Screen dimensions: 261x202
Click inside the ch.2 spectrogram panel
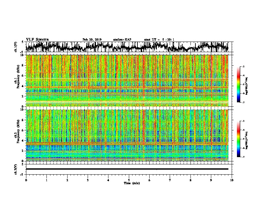(127, 135)
